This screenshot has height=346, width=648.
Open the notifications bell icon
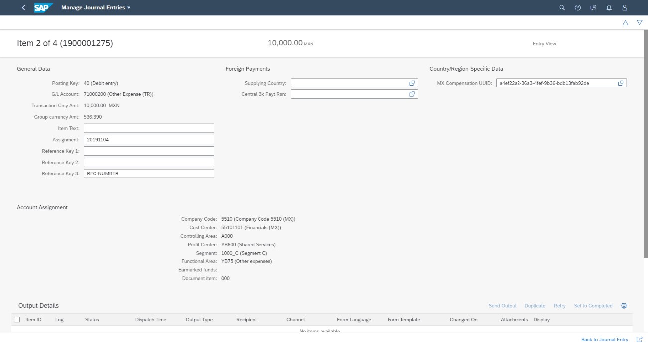609,8
